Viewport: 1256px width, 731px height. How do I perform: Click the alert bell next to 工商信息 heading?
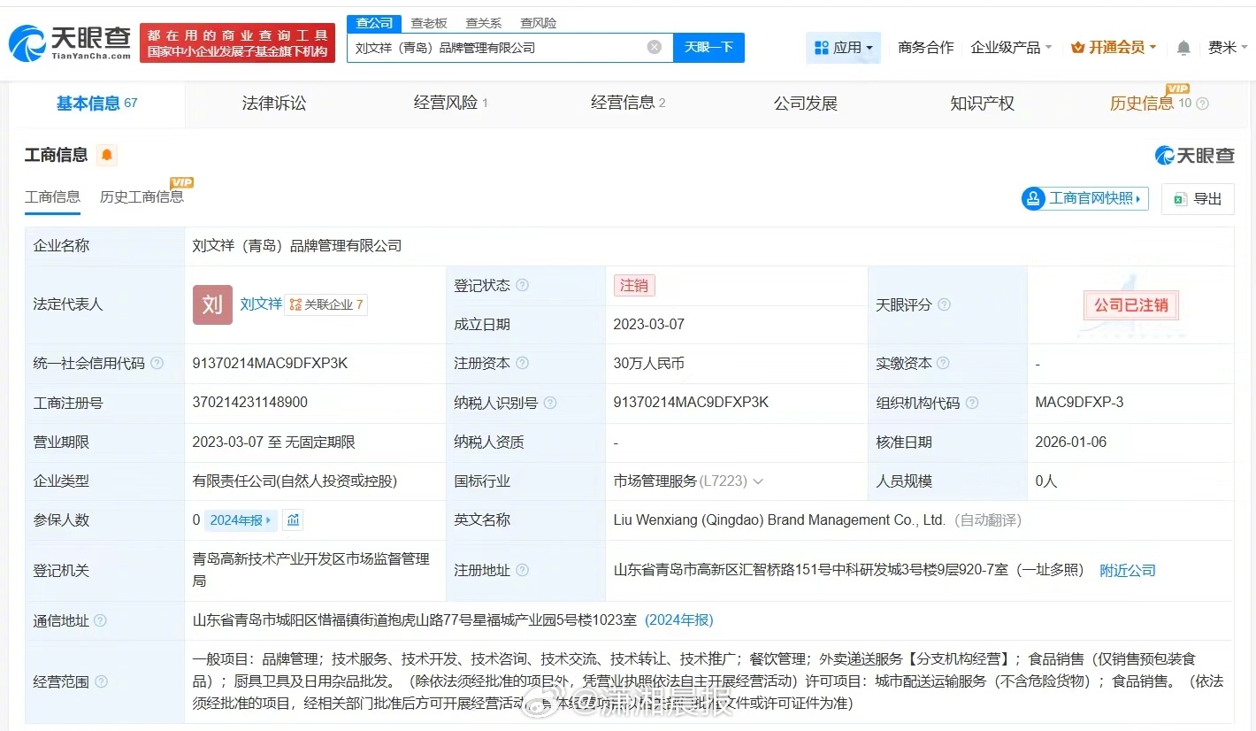[x=106, y=155]
